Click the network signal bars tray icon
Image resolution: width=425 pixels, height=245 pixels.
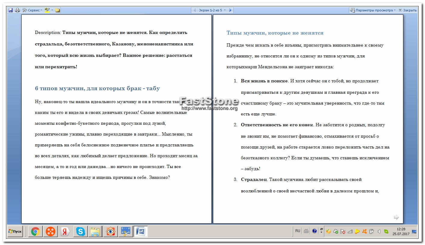(x=350, y=231)
